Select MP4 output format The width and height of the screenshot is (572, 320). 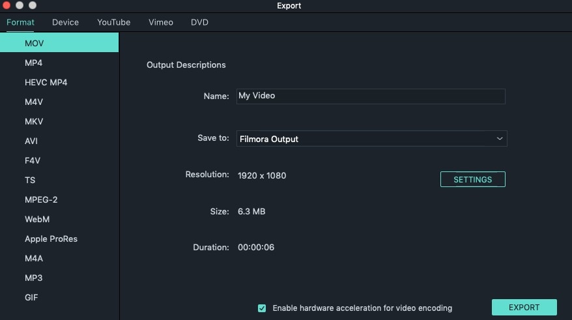(x=34, y=63)
